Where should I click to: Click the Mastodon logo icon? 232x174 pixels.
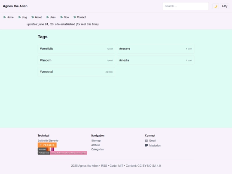tap(147, 146)
